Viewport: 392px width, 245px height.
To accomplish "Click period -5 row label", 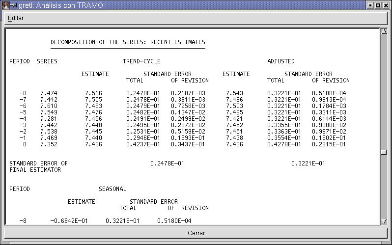I will (23, 112).
